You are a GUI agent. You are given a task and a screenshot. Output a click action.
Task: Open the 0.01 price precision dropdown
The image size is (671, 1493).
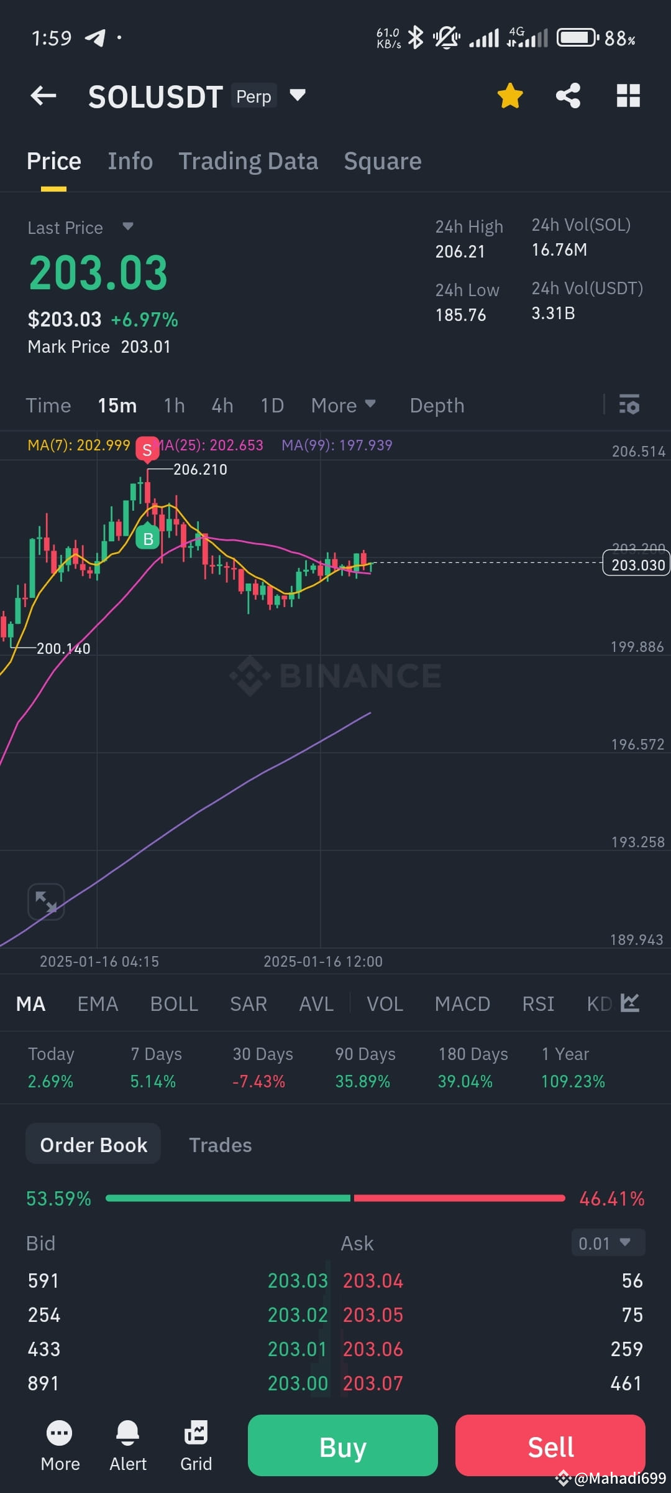608,1243
